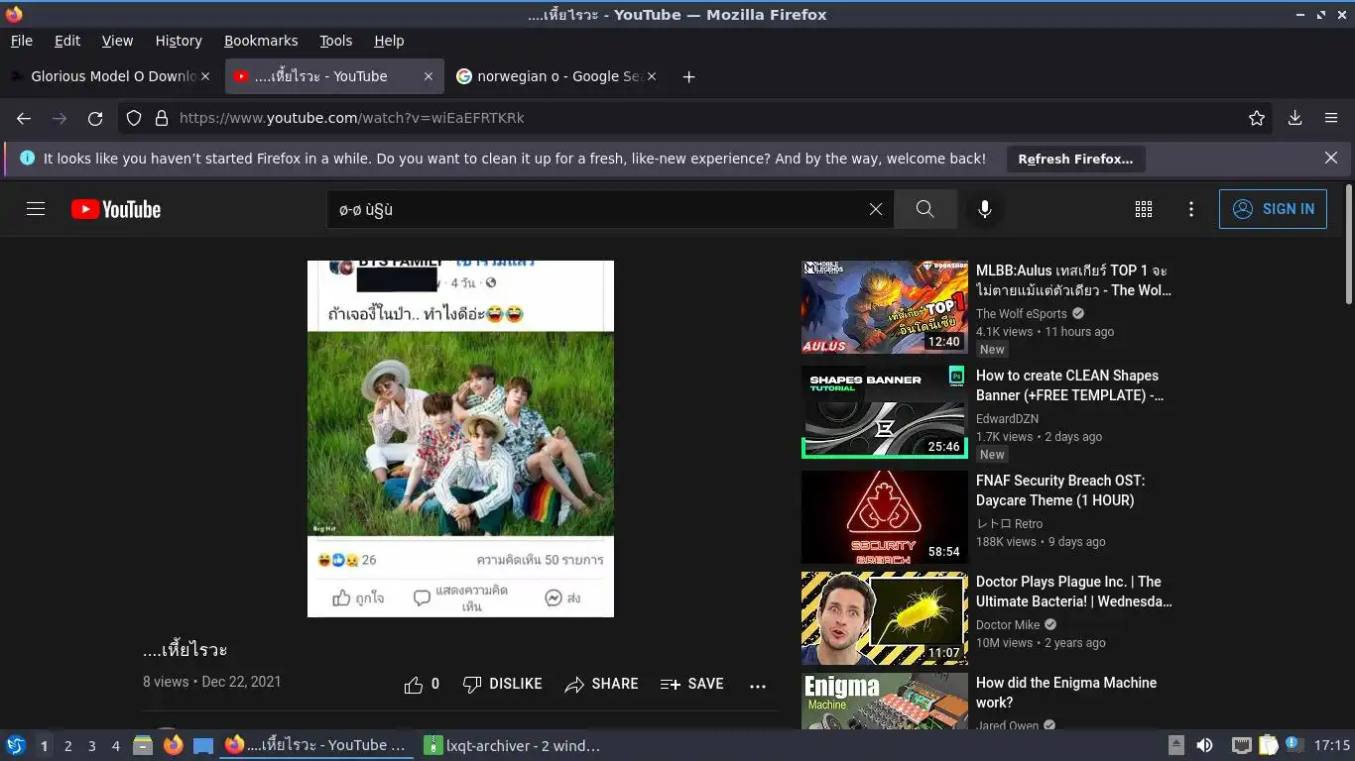
Task: Open Firefox downloads panel
Action: click(x=1294, y=118)
